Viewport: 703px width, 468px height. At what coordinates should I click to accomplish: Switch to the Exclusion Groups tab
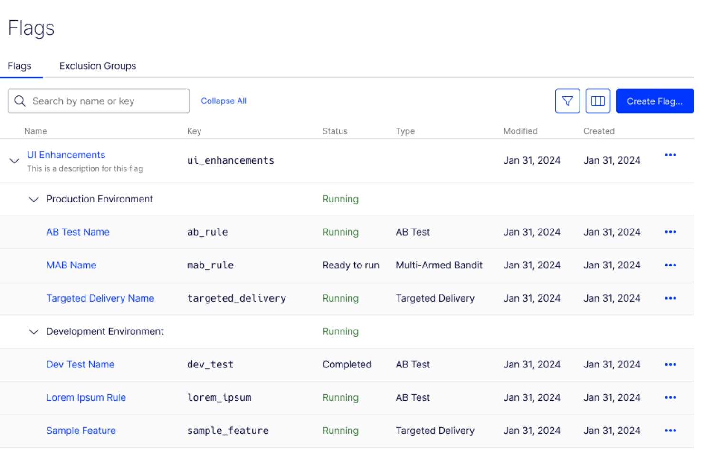coord(97,66)
